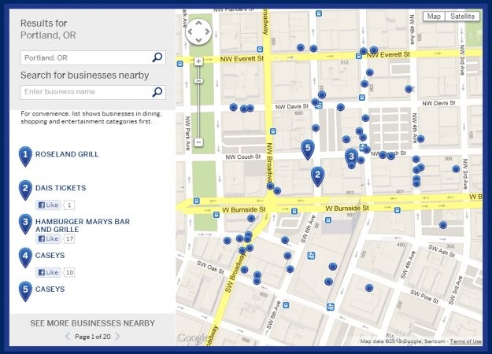This screenshot has width=492, height=354.
Task: Open the Terms of Use link
Action: click(466, 341)
